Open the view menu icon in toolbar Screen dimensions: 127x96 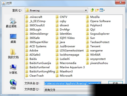(x=102, y=10)
